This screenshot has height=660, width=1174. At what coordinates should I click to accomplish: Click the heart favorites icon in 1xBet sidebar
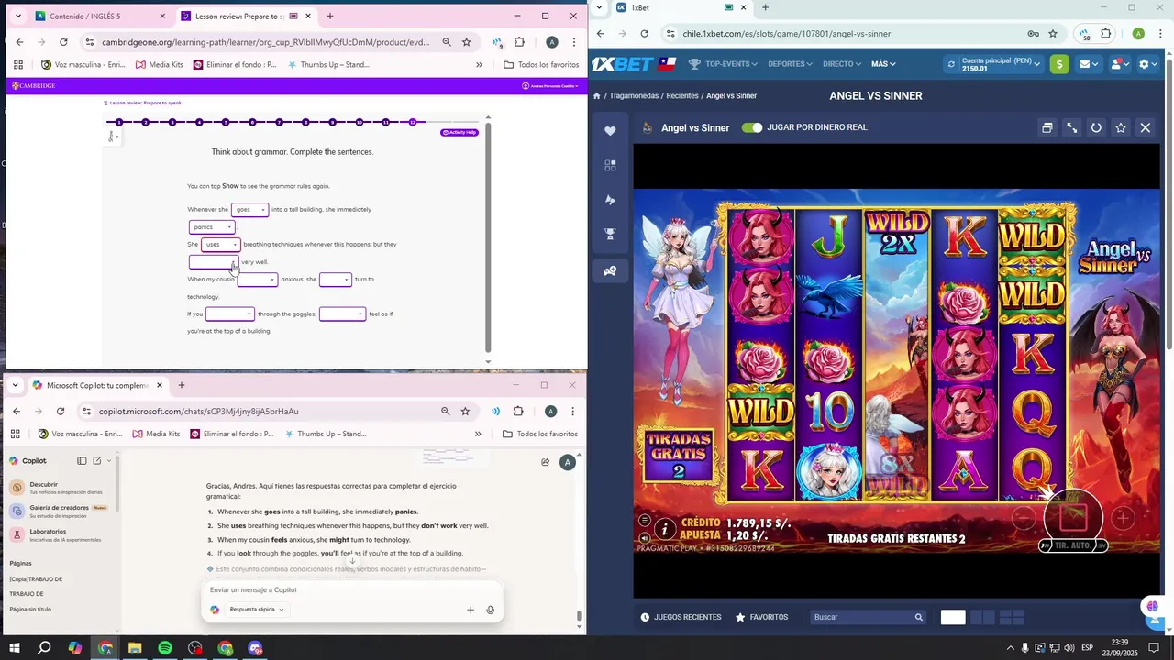(610, 131)
